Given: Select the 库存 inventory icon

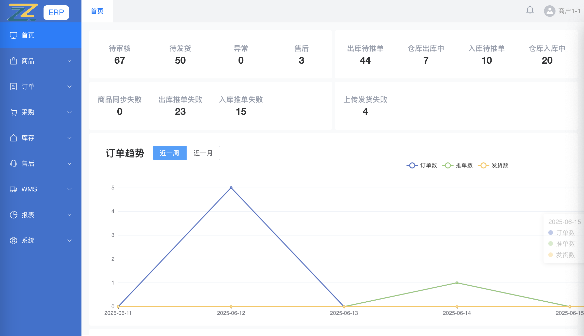Looking at the screenshot, I should 13,138.
